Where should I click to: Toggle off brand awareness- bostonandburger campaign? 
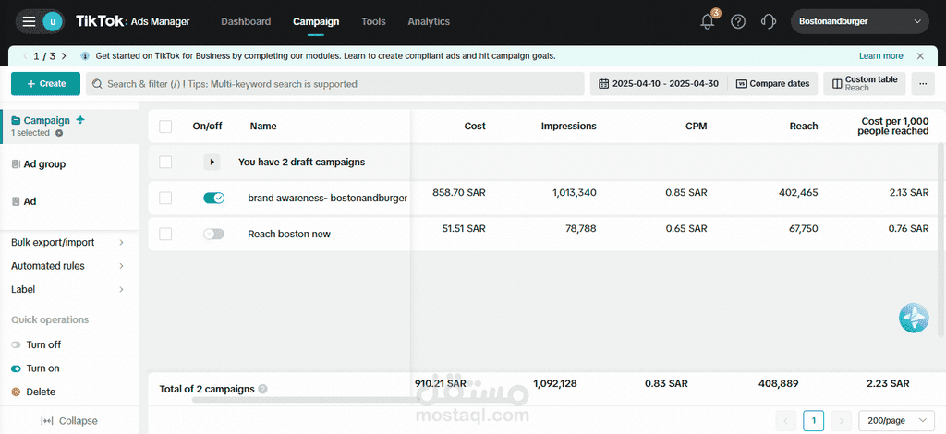(213, 198)
